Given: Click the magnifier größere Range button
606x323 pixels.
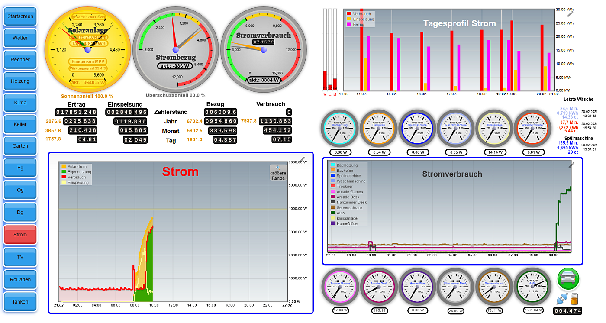Looking at the screenshot, I should 278,172.
